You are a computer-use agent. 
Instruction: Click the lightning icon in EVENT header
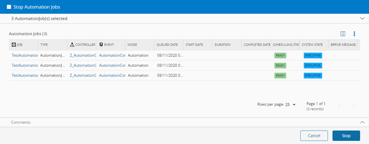pyautogui.click(x=101, y=45)
